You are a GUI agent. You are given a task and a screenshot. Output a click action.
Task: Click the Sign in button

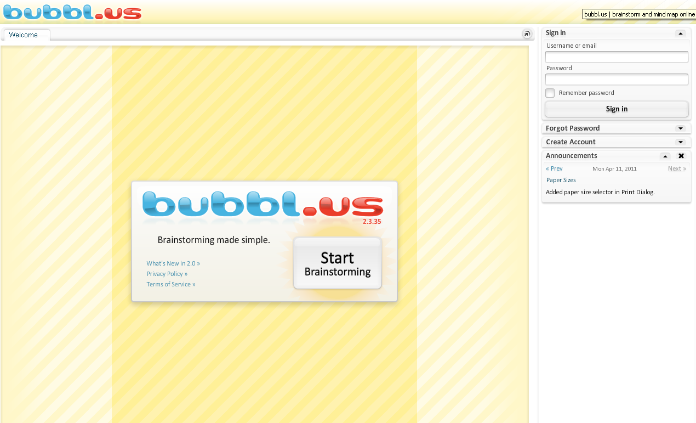click(617, 109)
